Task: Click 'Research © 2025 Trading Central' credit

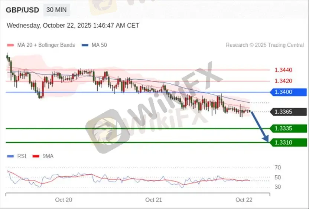Action: pyautogui.click(x=265, y=45)
